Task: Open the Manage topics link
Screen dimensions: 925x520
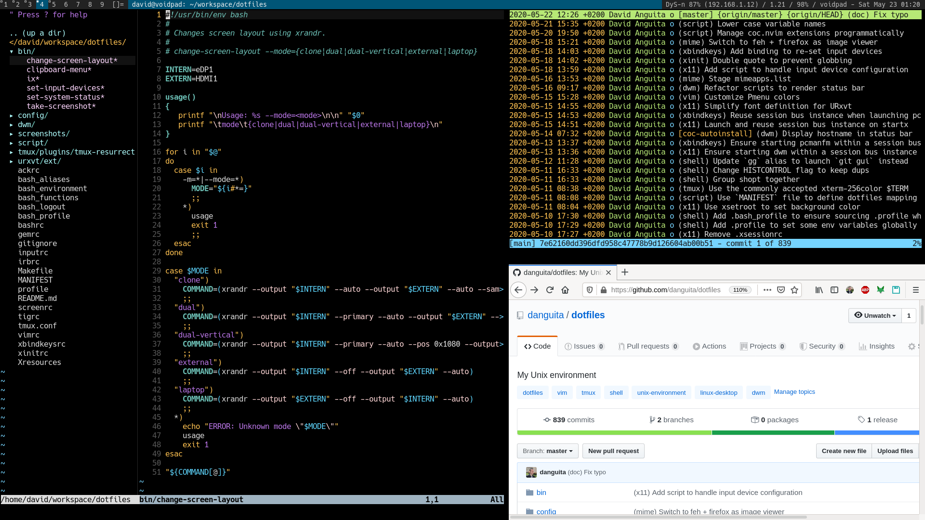Action: click(x=794, y=392)
